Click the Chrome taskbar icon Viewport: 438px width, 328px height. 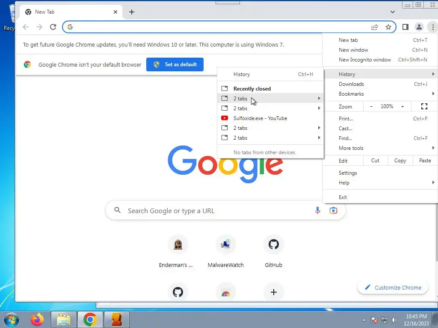click(x=90, y=319)
